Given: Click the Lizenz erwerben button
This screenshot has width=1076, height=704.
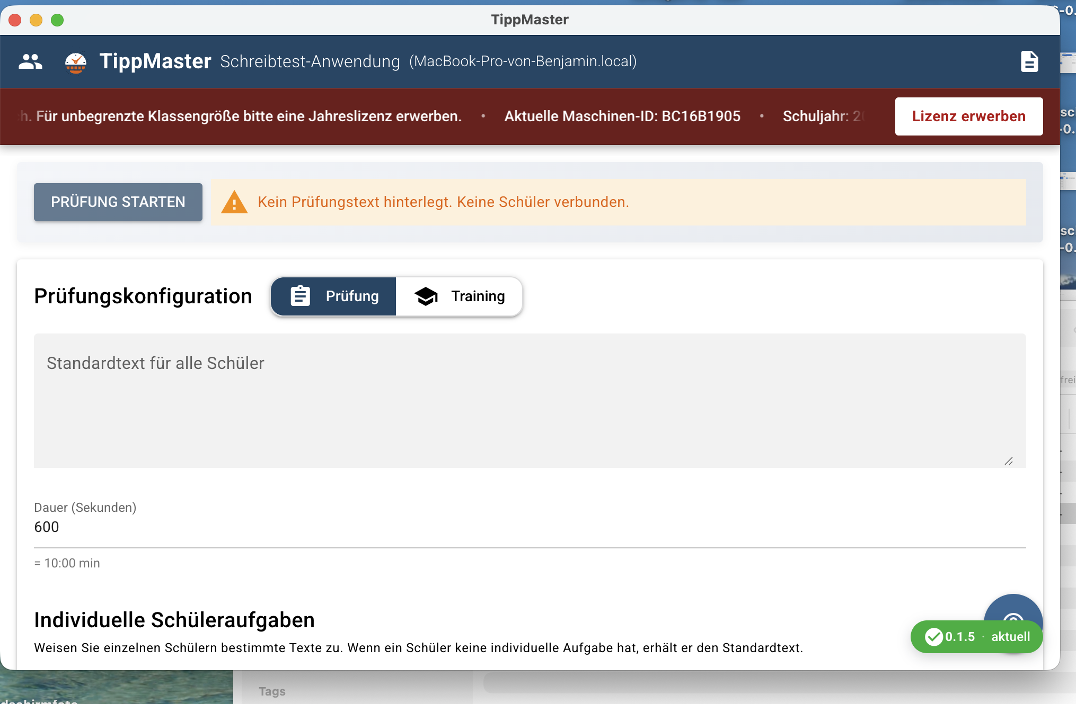Looking at the screenshot, I should click(x=969, y=116).
